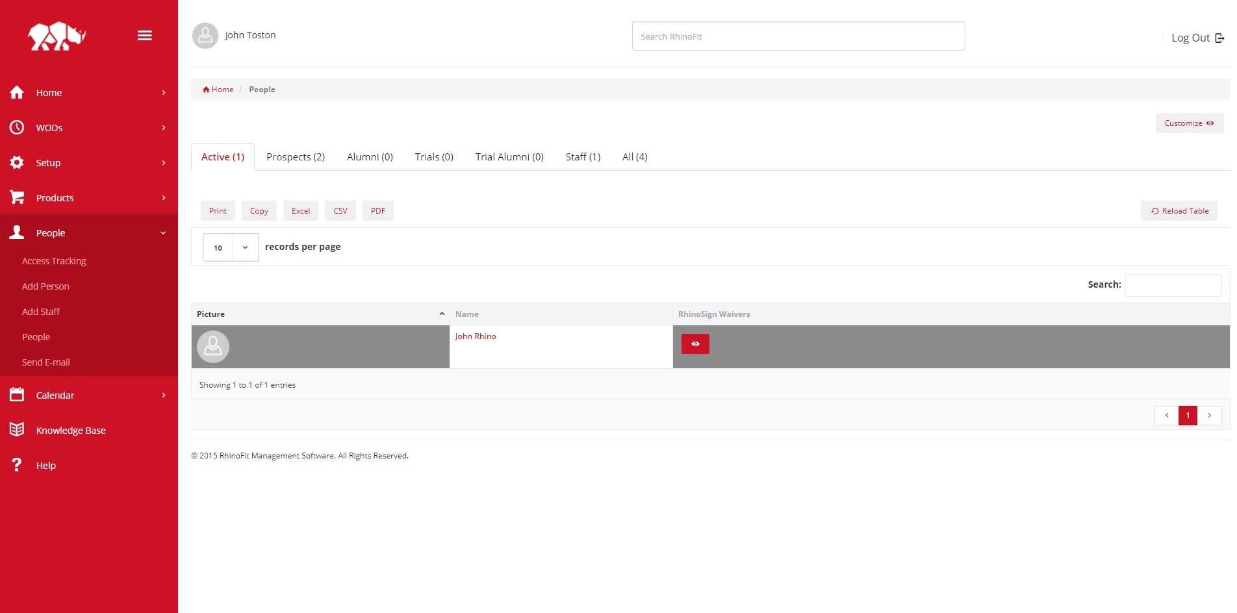
Task: Sort table by Picture column header
Action: point(320,314)
